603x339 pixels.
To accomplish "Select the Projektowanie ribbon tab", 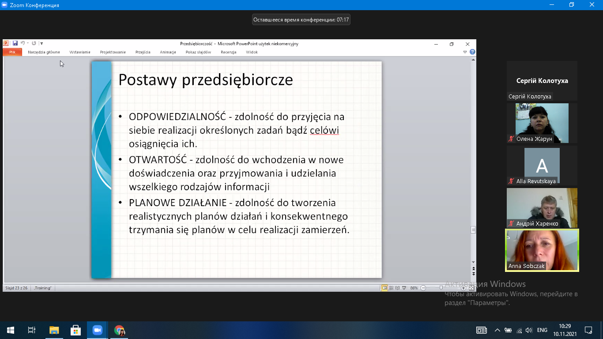I will [113, 52].
